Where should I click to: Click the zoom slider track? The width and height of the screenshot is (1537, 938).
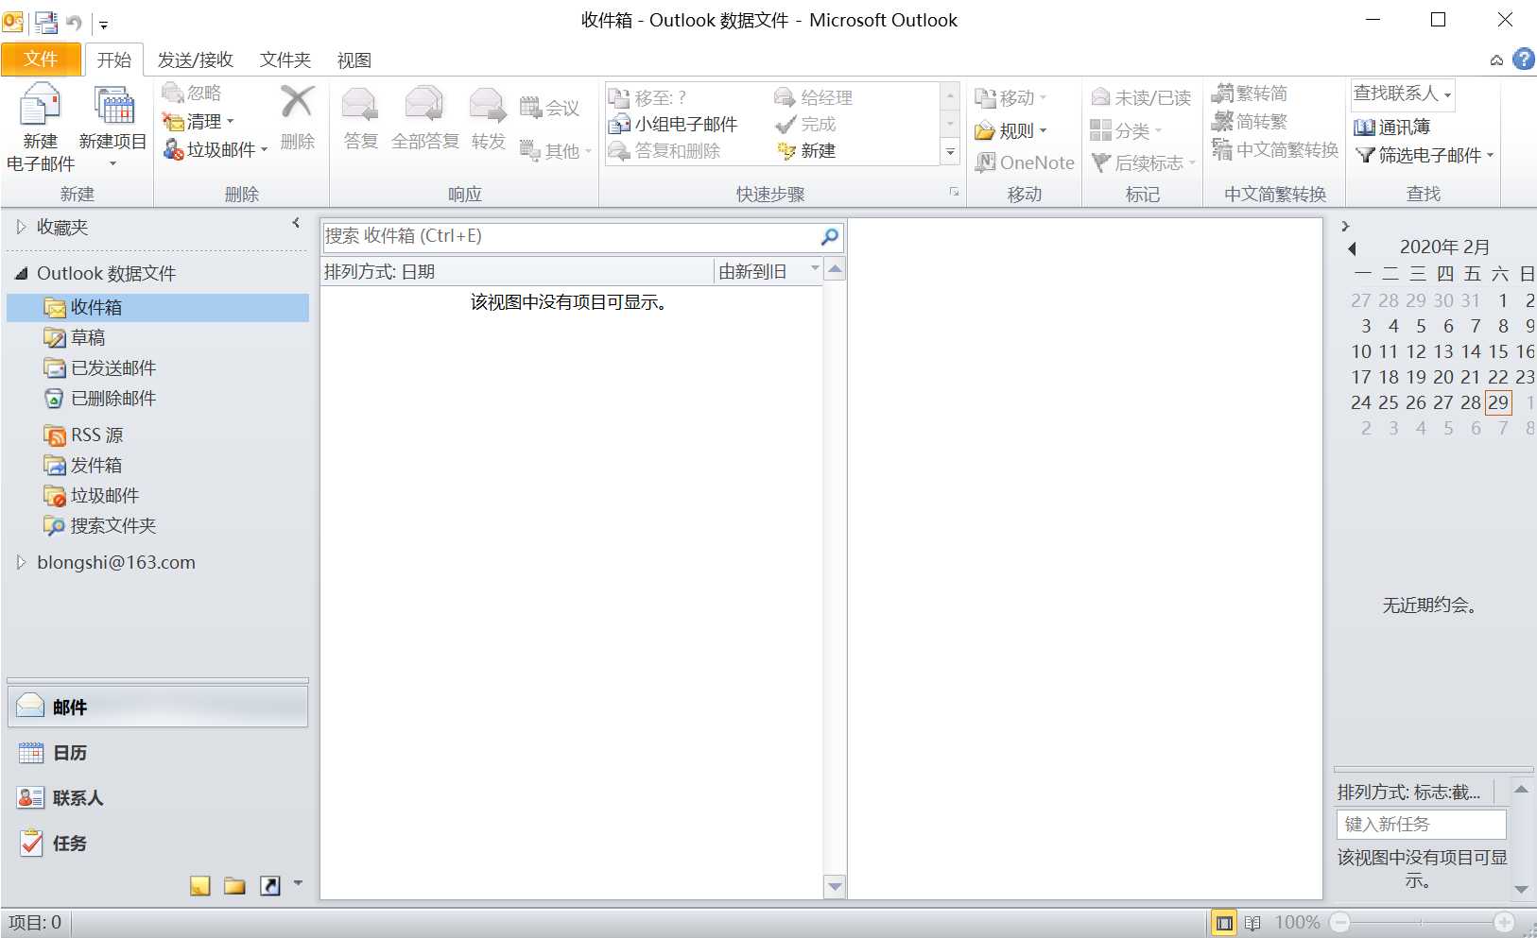tap(1422, 923)
